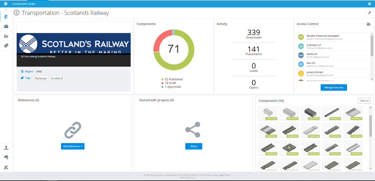Viewport: 375px width, 181px height.
Task: Select the Scotland tag
Action: click(x=57, y=78)
